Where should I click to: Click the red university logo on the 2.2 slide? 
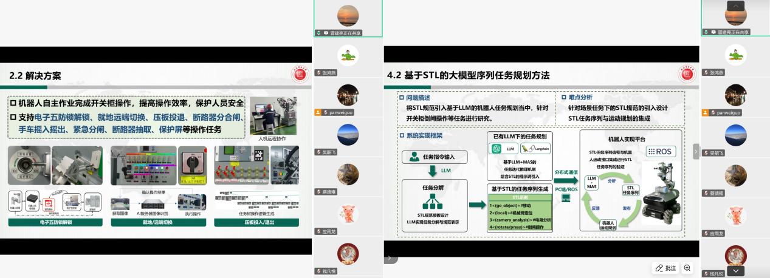[x=298, y=75]
